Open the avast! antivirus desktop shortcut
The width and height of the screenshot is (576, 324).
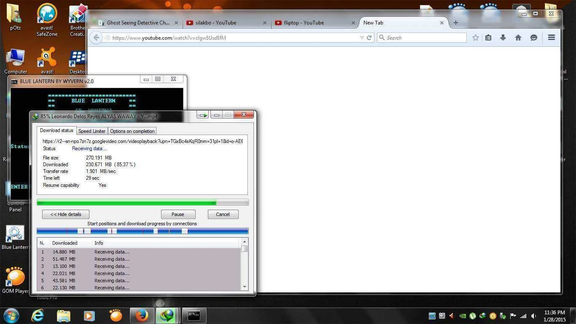pyautogui.click(x=47, y=61)
